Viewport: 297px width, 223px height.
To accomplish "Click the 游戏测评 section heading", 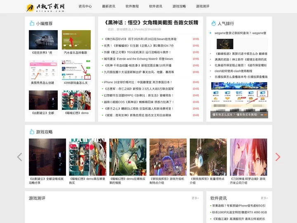I will [37, 198].
